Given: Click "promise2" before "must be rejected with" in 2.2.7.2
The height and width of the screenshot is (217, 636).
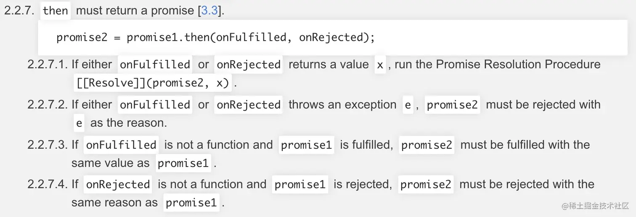Looking at the screenshot, I should coord(452,105).
